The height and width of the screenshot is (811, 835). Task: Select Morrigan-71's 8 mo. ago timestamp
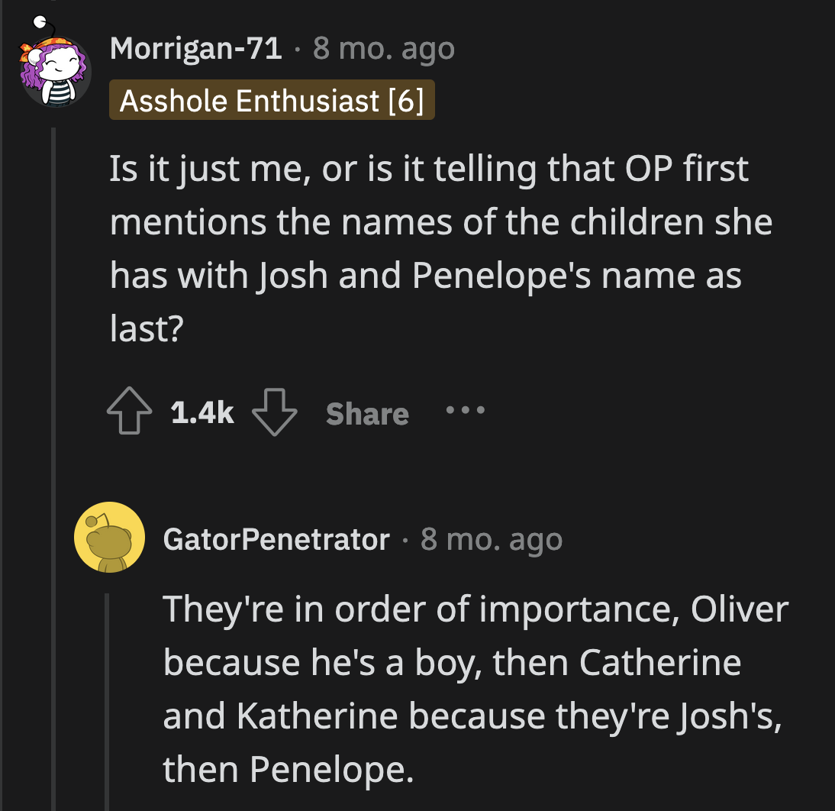tap(380, 47)
